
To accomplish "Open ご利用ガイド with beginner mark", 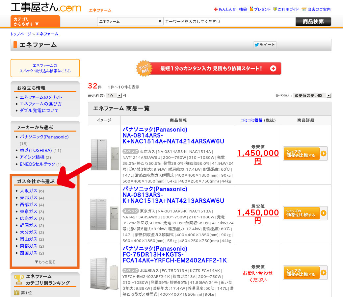I will [x=286, y=9].
